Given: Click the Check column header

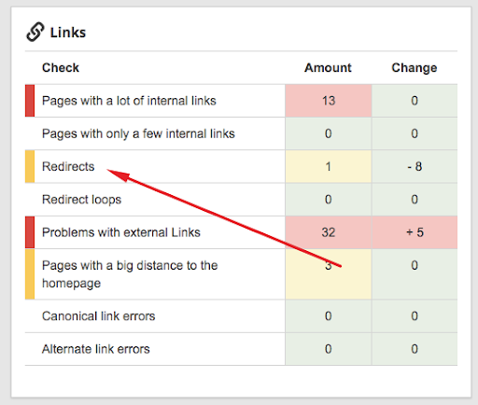Looking at the screenshot, I should (61, 67).
